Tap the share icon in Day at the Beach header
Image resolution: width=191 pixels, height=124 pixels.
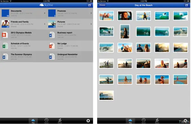tap(187, 5)
